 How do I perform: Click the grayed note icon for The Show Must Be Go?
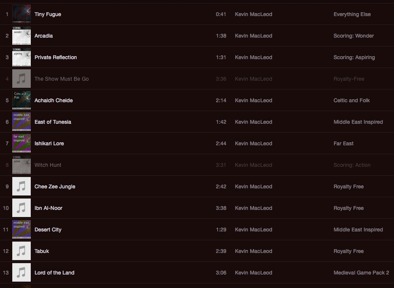(22, 79)
